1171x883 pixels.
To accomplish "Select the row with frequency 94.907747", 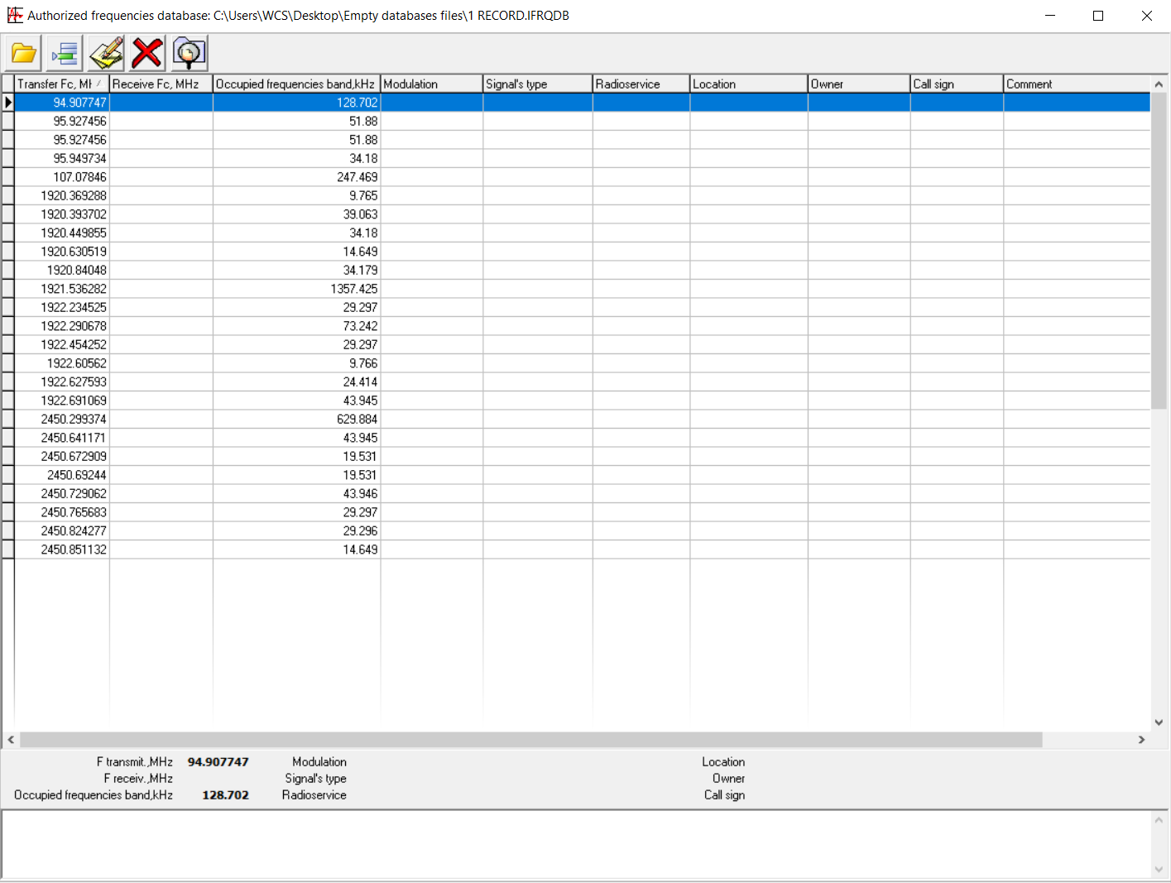I will point(582,103).
